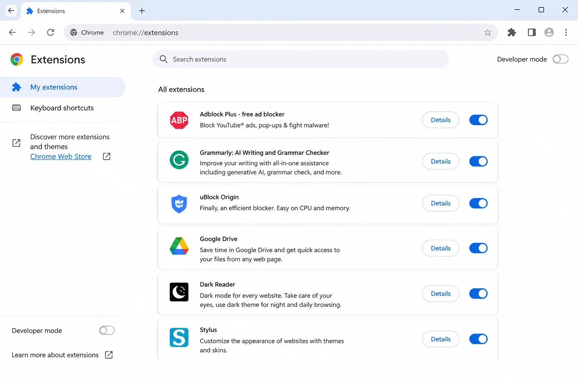Click the keyboard icon next to Keyboard shortcuts
This screenshot has height=385, width=578.
(17, 108)
